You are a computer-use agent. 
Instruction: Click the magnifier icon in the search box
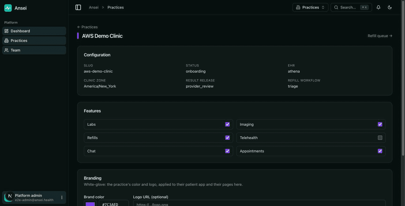coord(336,7)
